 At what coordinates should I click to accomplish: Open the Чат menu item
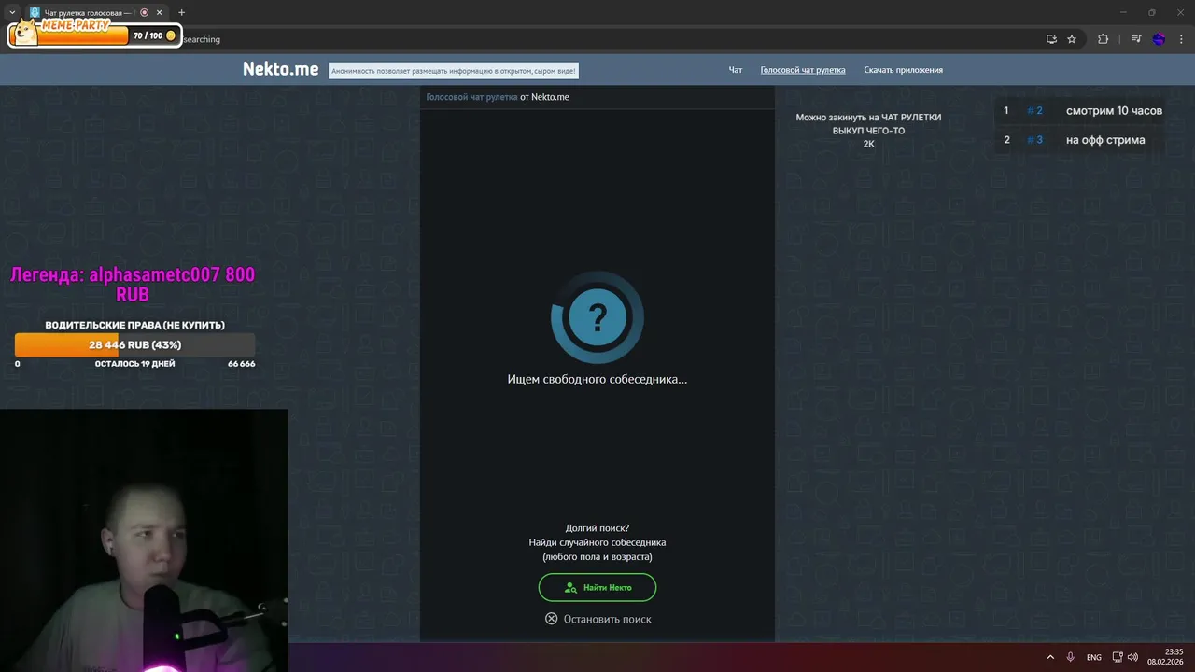point(736,70)
